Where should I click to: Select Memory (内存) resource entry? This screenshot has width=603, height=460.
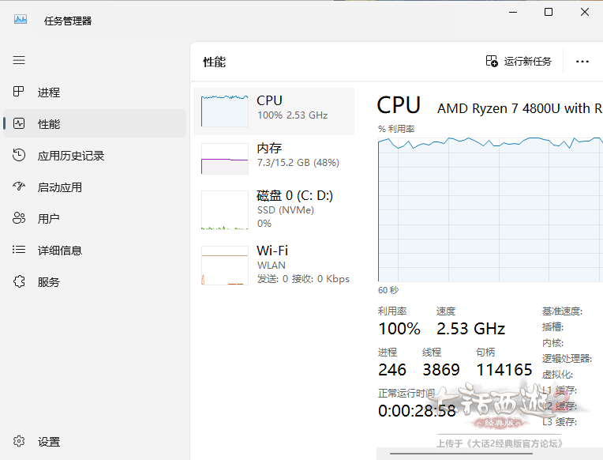[273, 155]
